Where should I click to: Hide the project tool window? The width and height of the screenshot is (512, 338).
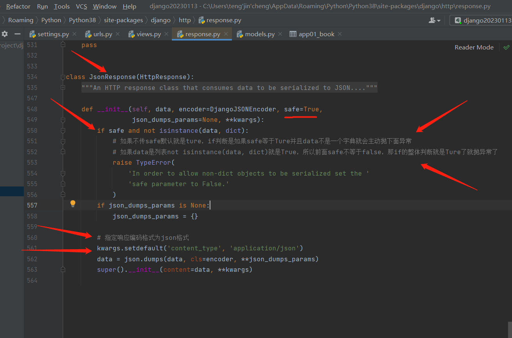[x=17, y=34]
